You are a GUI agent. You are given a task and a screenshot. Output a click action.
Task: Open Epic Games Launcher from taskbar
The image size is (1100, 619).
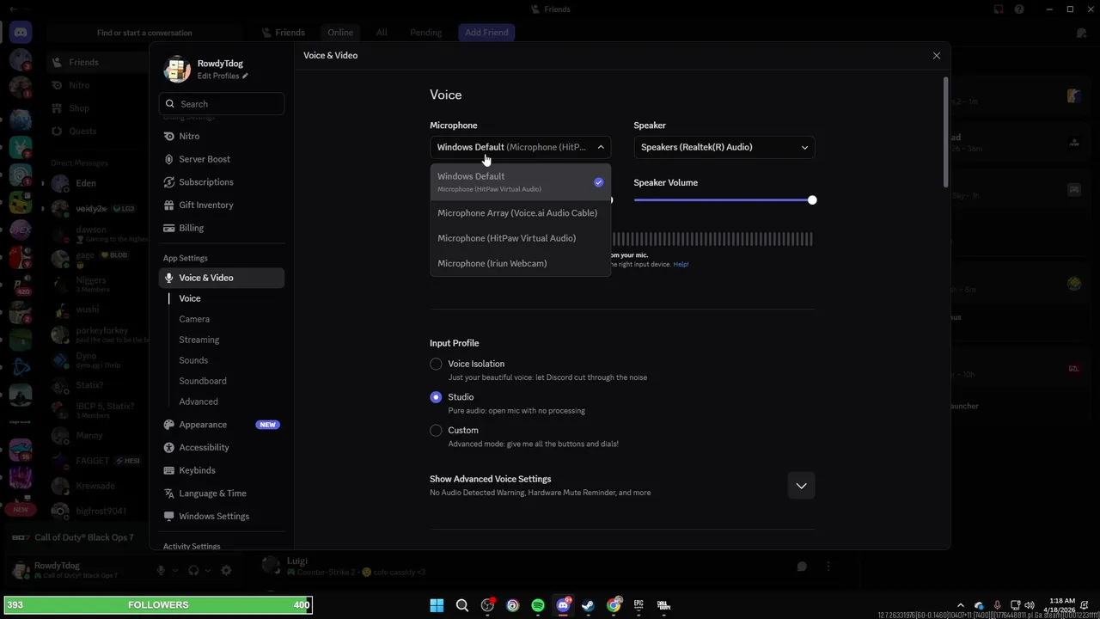(x=639, y=605)
